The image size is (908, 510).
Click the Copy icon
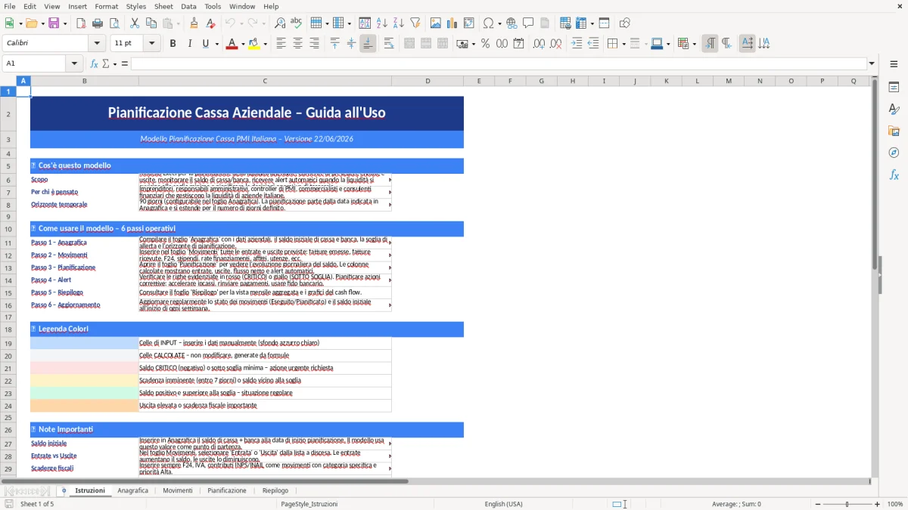point(151,23)
